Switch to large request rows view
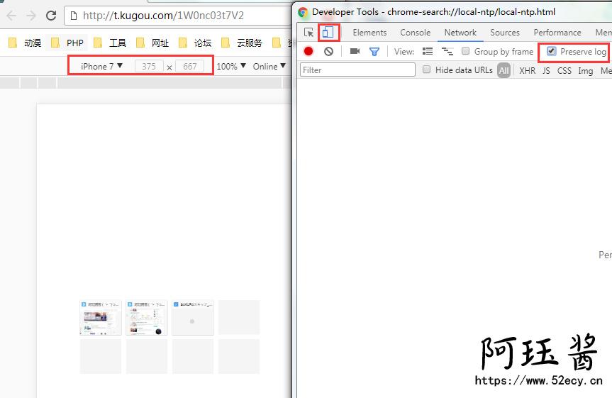The image size is (612, 398). [428, 52]
